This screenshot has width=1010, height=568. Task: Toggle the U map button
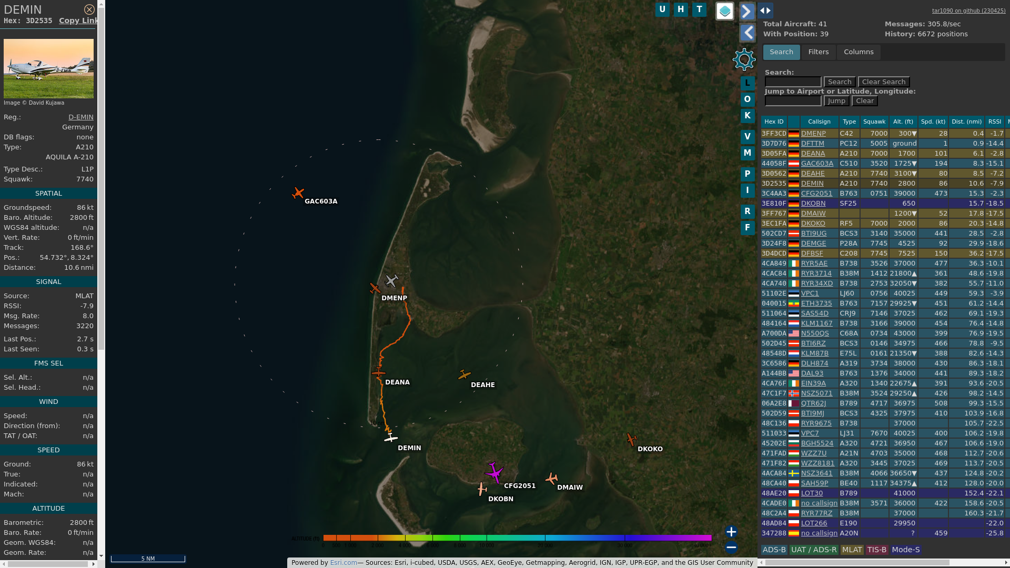point(662,9)
